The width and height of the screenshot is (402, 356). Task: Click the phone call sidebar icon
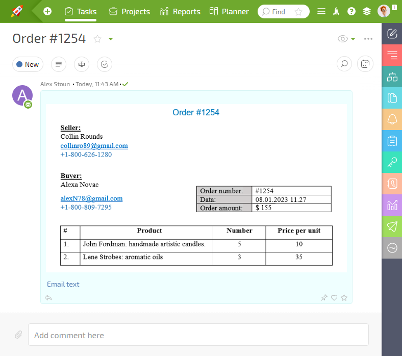pos(392,184)
